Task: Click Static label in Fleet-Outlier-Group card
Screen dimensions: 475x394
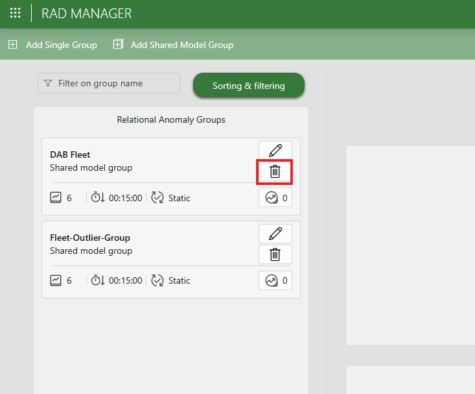Action: tap(180, 281)
